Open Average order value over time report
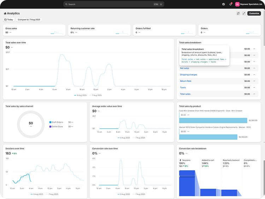This screenshot has width=265, height=199. pyautogui.click(x=107, y=106)
